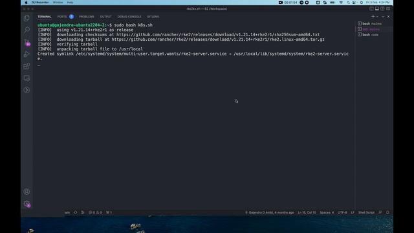Viewport: 414px width, 233px height.
Task: Switch to the PROBLEMS tab
Action: 87,17
